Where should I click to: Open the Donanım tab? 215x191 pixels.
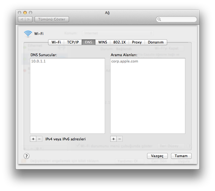click(x=156, y=42)
